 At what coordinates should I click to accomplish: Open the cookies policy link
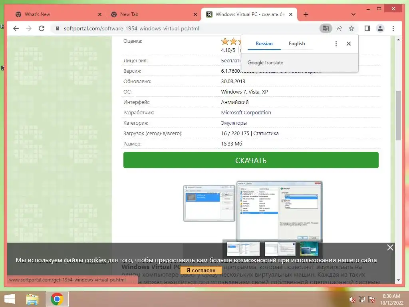tap(95, 260)
